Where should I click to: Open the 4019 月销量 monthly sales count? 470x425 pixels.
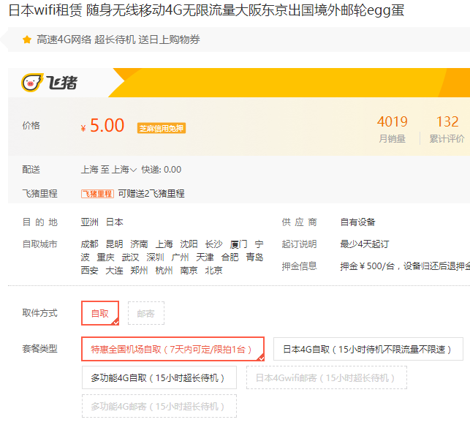392,129
